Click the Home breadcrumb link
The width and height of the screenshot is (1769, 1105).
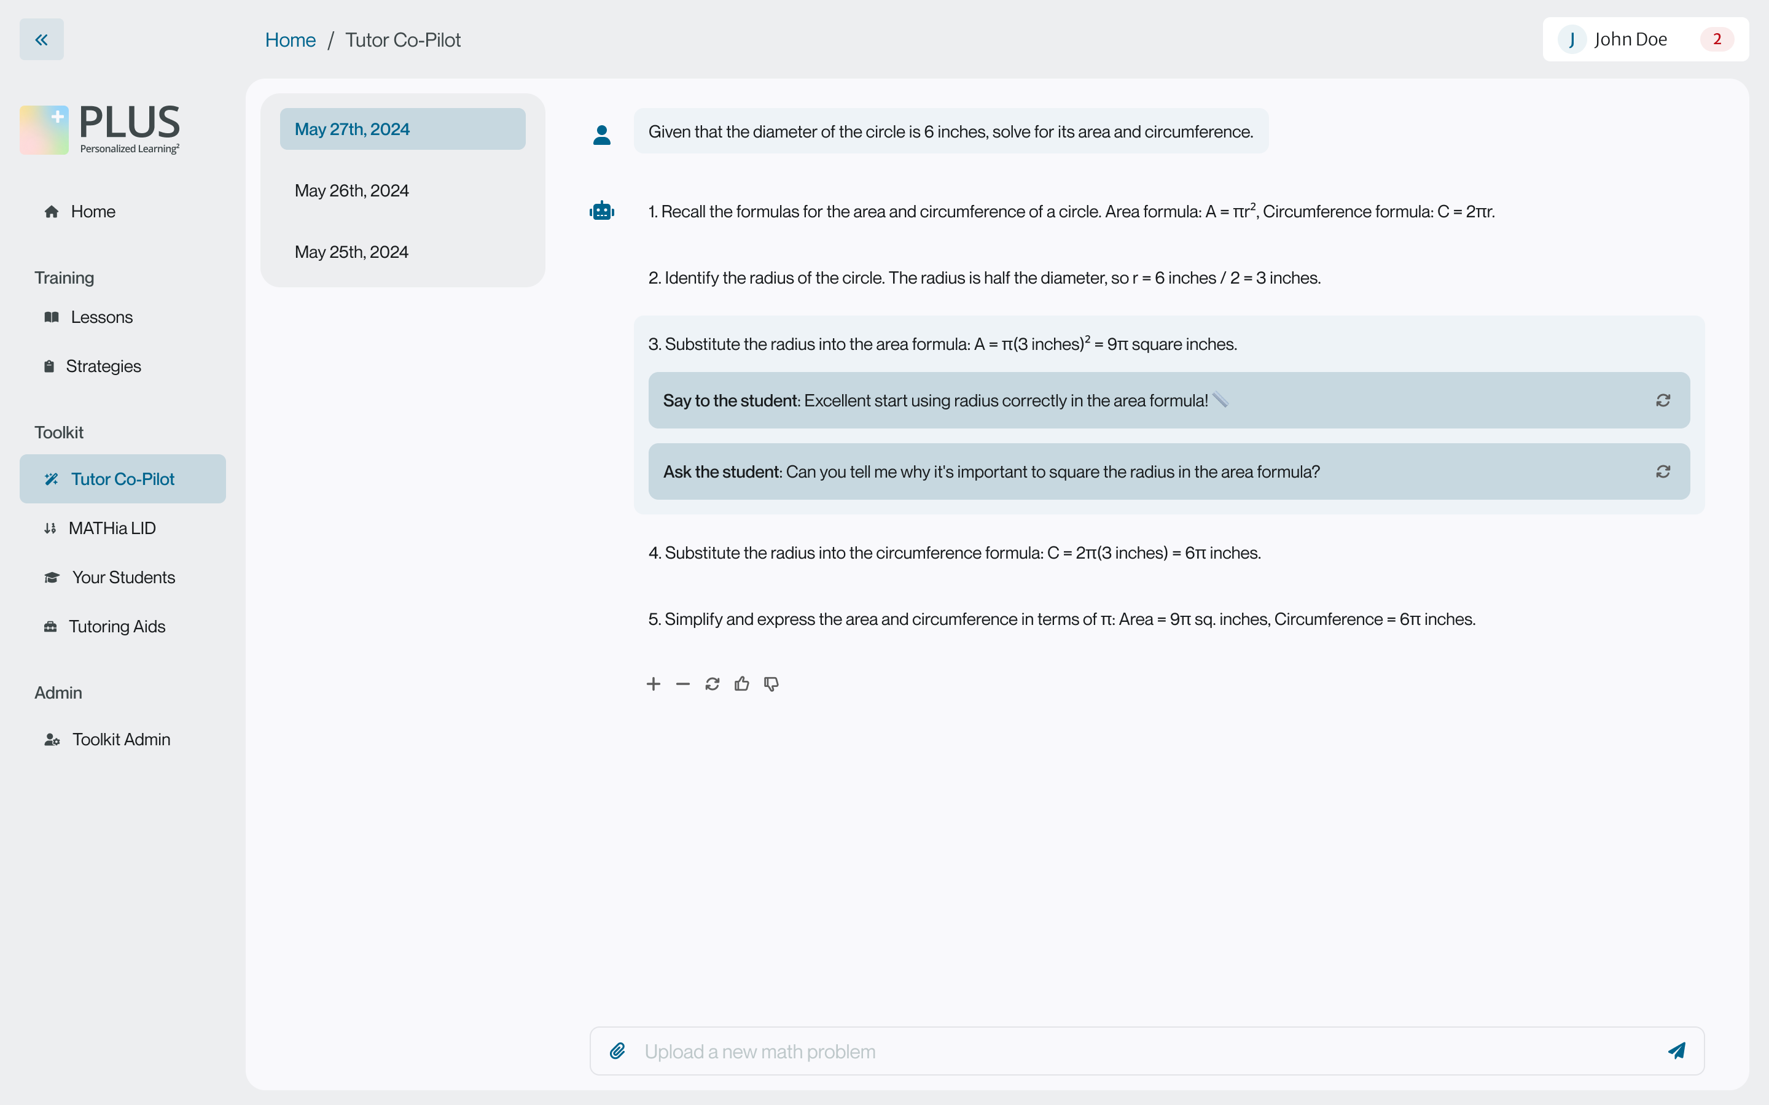pos(290,40)
